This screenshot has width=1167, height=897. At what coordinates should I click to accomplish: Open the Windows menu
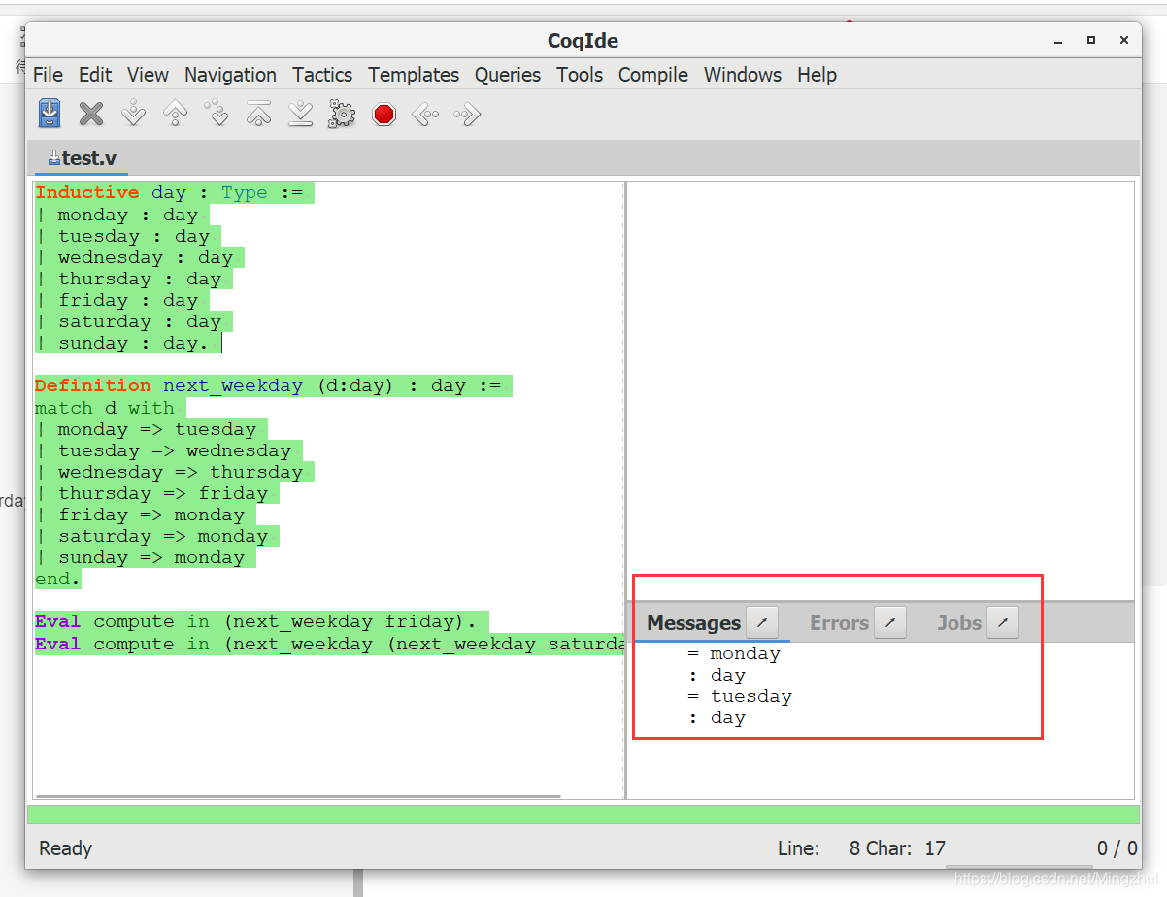tap(743, 75)
